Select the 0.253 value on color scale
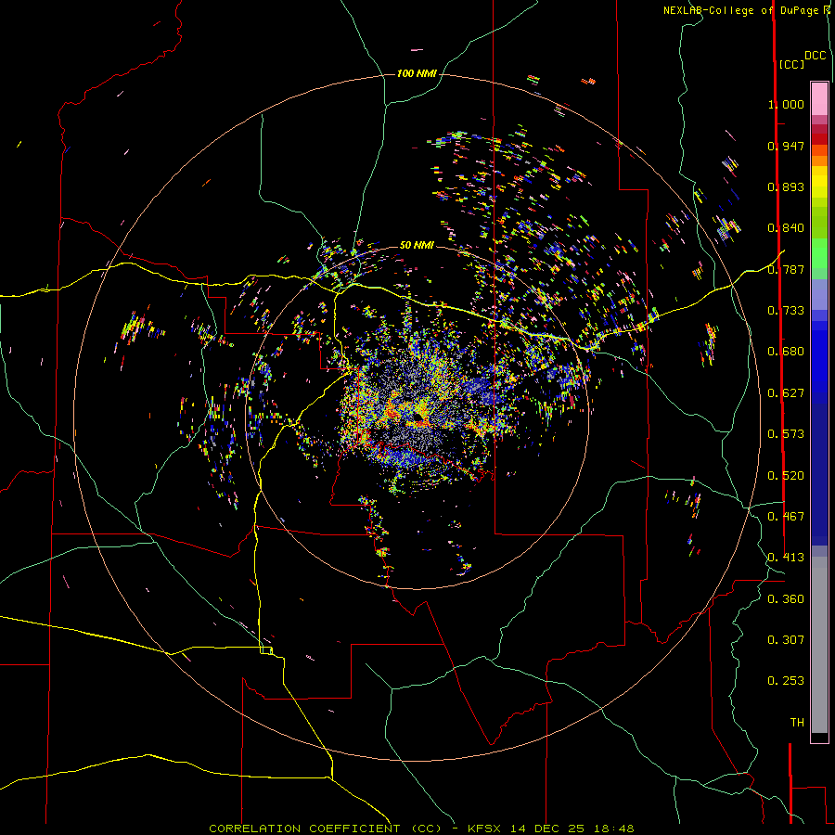 pos(786,681)
